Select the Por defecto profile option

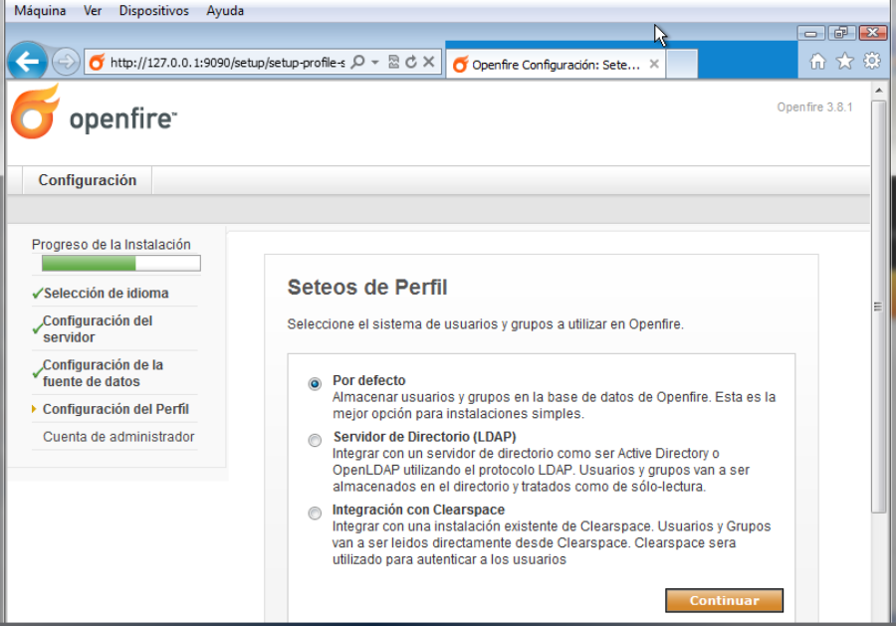pyautogui.click(x=316, y=383)
